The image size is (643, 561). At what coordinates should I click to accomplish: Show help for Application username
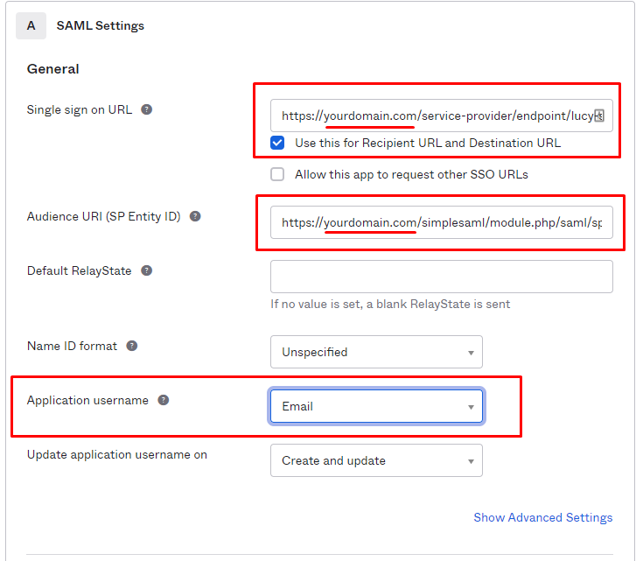[x=164, y=400]
